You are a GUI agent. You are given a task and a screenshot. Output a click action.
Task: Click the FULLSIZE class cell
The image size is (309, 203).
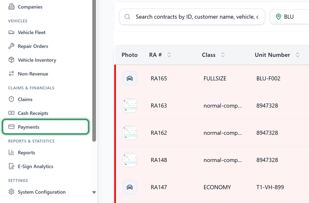pyautogui.click(x=215, y=78)
